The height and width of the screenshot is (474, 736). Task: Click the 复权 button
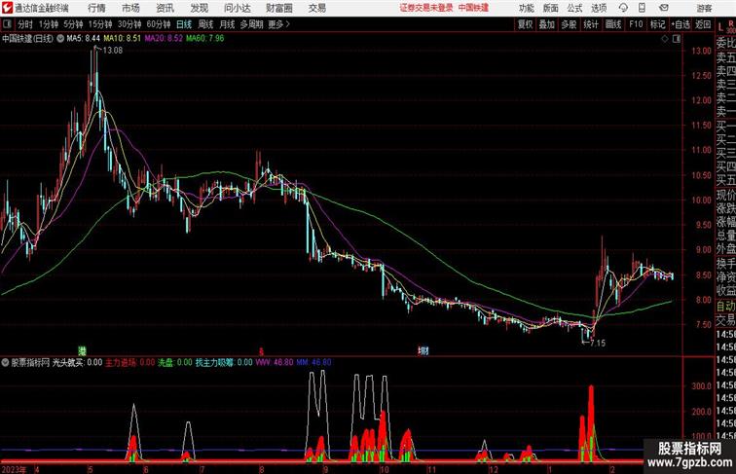[525, 24]
